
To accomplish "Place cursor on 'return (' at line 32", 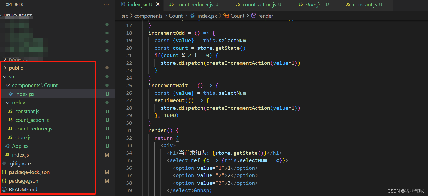I will coord(167,138).
